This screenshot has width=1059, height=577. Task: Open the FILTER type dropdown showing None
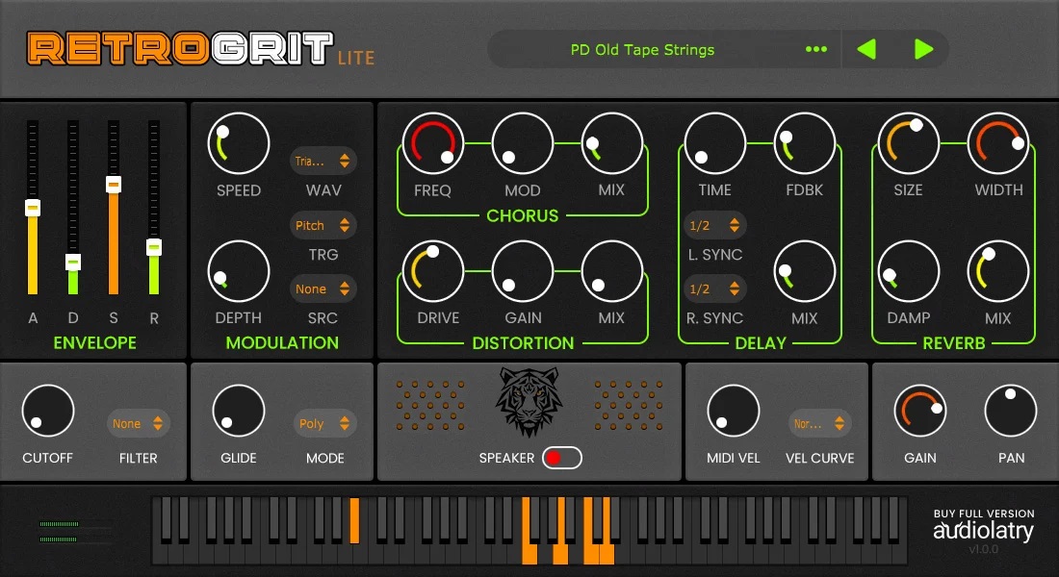138,423
